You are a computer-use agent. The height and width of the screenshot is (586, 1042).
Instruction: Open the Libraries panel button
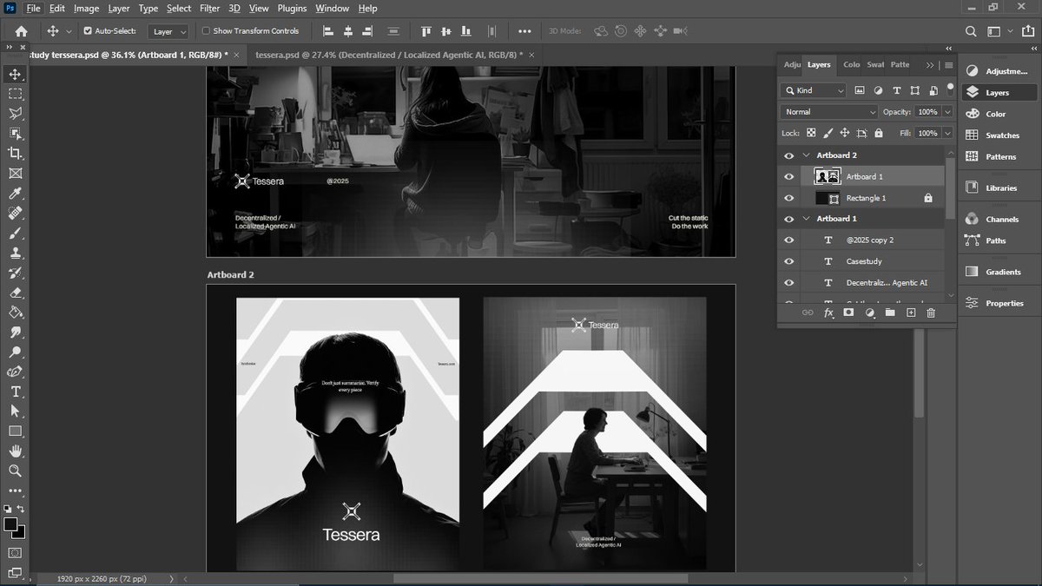999,188
